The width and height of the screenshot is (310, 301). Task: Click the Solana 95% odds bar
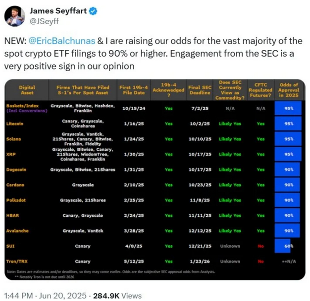(x=288, y=139)
